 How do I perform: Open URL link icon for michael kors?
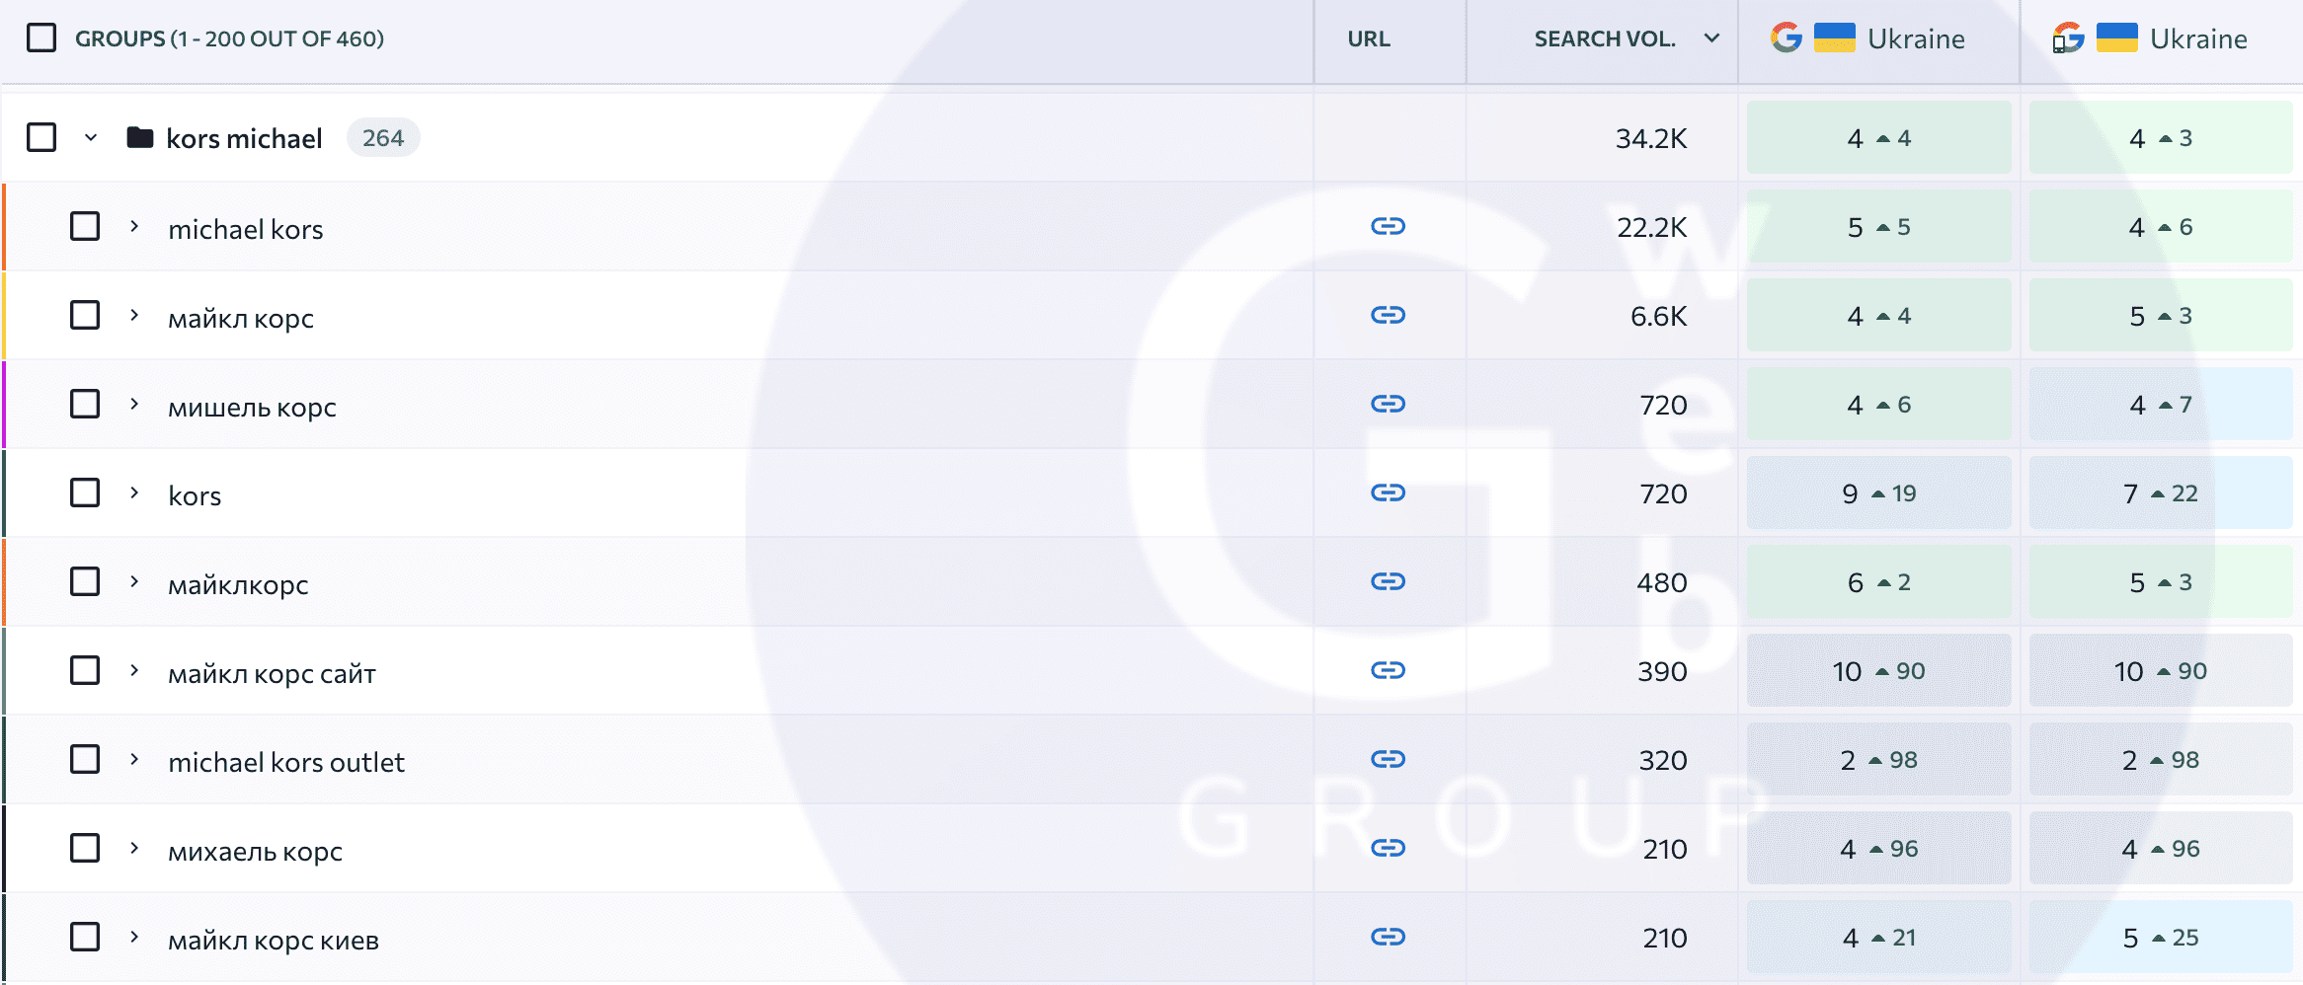(1388, 227)
